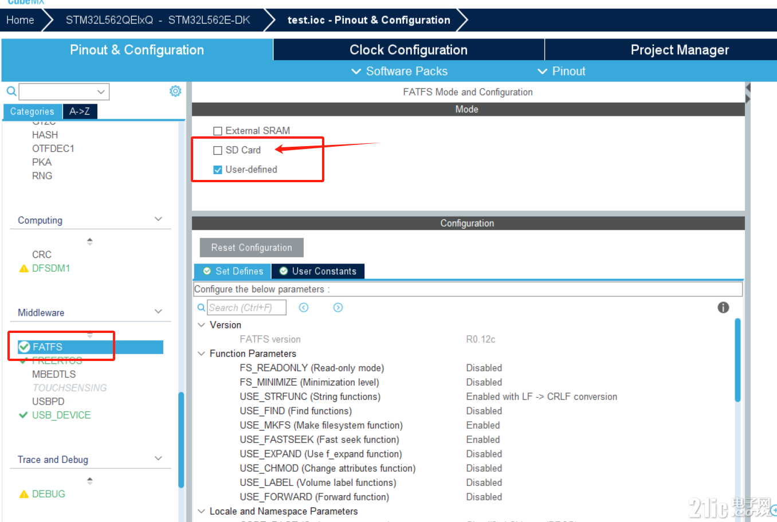Click test.ioc - Pinout & Configuration breadcrumb
This screenshot has width=777, height=522.
pos(368,20)
